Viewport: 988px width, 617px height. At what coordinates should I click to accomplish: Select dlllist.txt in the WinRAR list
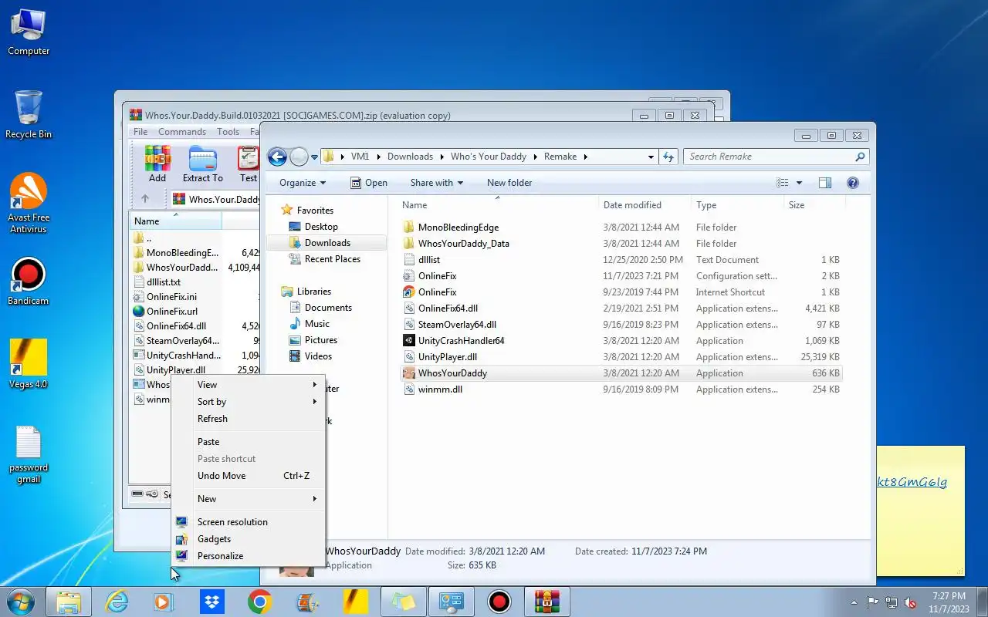[164, 282]
